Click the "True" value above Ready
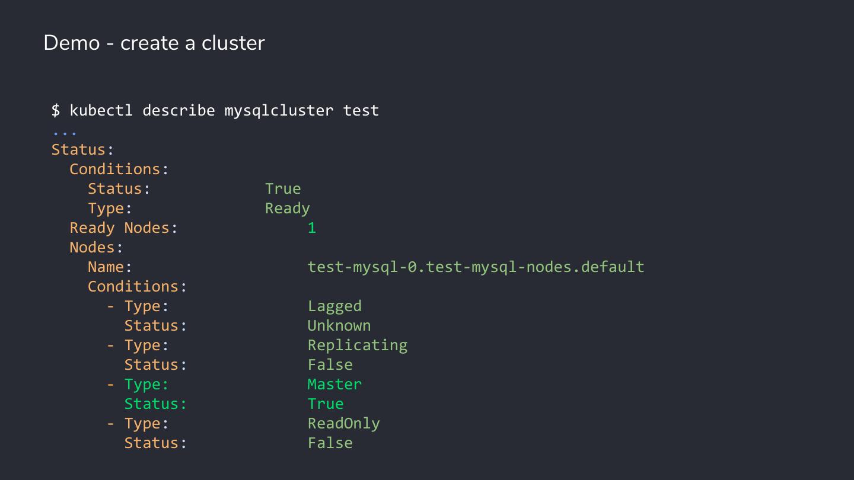This screenshot has height=480, width=854. click(283, 188)
